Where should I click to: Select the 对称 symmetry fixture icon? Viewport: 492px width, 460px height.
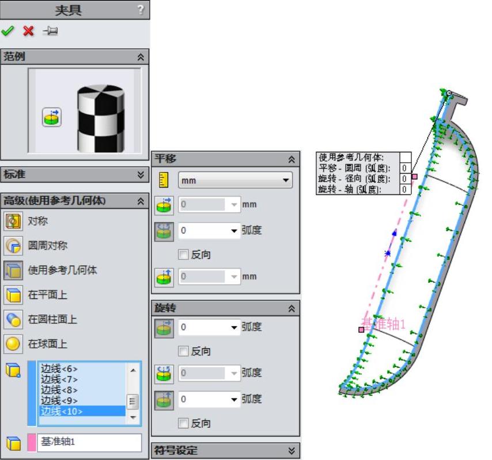click(13, 221)
